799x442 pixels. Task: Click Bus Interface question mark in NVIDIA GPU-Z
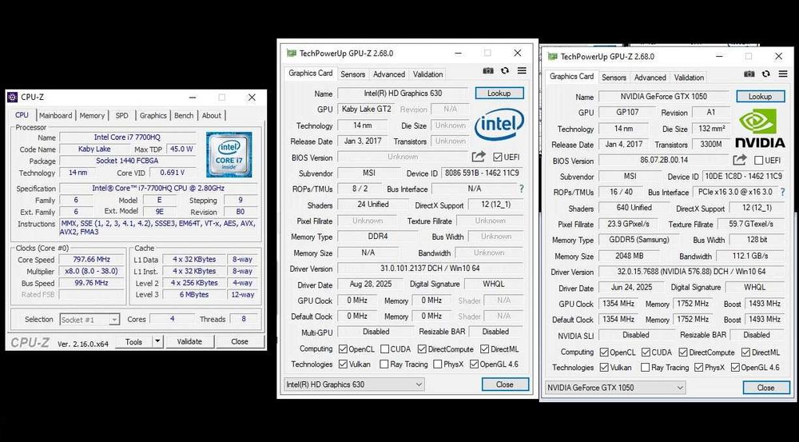coord(782,192)
